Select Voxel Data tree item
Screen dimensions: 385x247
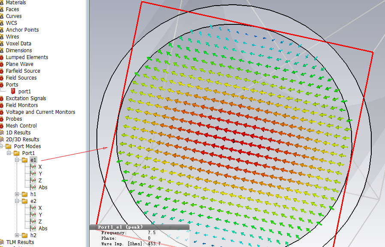[x=19, y=44]
